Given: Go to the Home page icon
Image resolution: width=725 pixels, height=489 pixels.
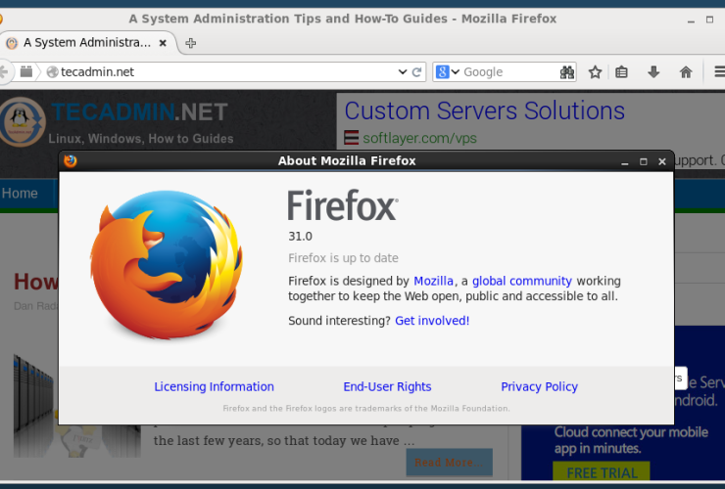Looking at the screenshot, I should 686,72.
